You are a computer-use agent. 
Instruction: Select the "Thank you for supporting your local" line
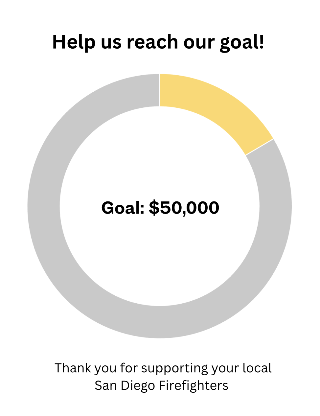pos(163,368)
